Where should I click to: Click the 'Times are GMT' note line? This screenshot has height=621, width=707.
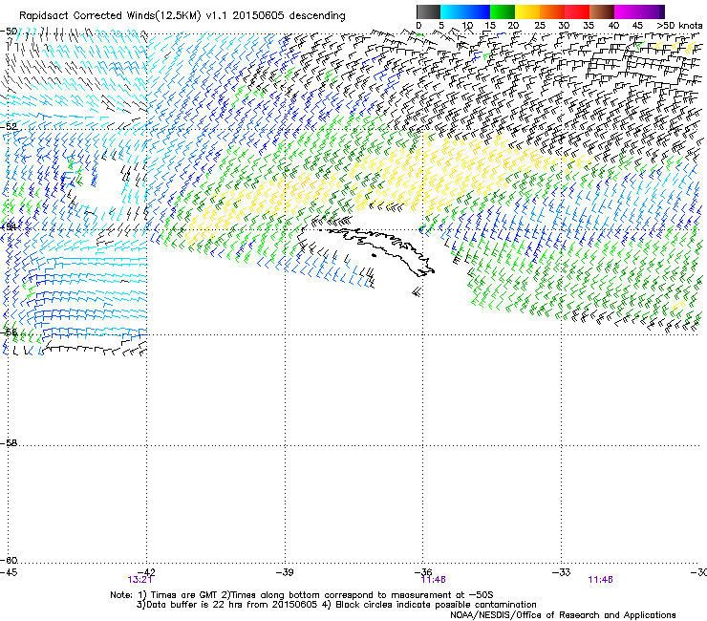click(302, 595)
